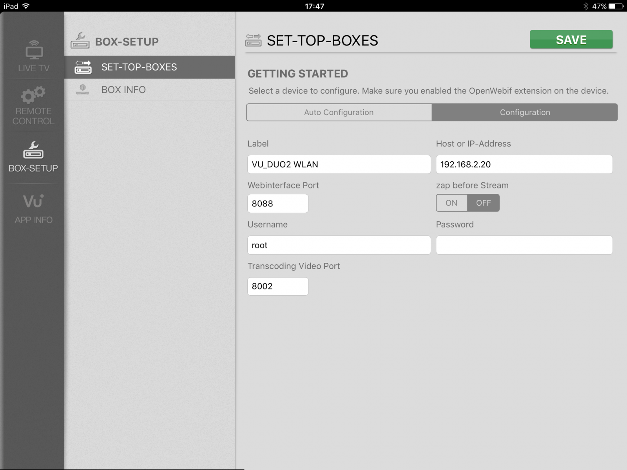Switch to Auto Configuration tab
627x470 pixels.
(x=339, y=112)
